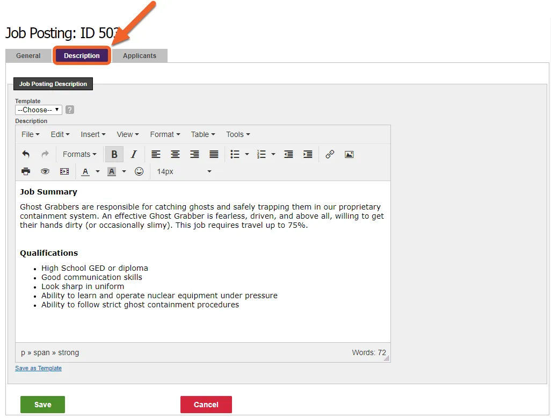The width and height of the screenshot is (551, 418).
Task: Open the Edit menu
Action: pos(60,134)
